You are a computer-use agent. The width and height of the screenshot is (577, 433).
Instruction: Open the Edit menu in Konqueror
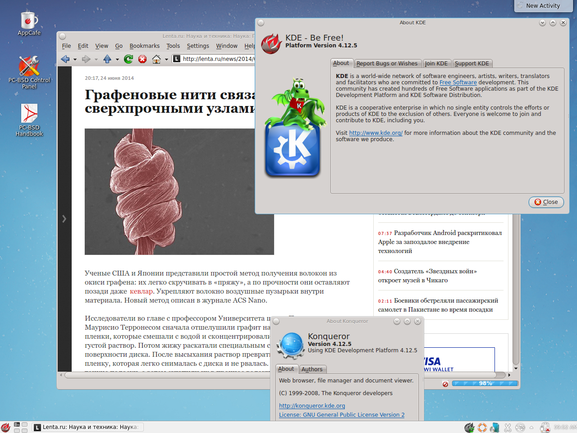coord(83,46)
